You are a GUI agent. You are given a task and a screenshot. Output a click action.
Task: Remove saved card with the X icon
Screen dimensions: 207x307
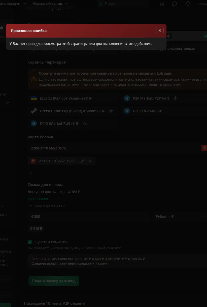(90, 161)
